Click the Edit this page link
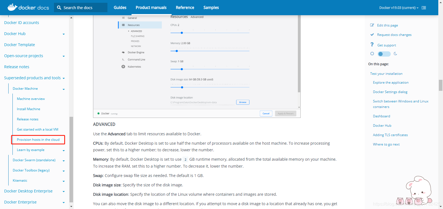This screenshot has height=209, width=443. pos(387,25)
